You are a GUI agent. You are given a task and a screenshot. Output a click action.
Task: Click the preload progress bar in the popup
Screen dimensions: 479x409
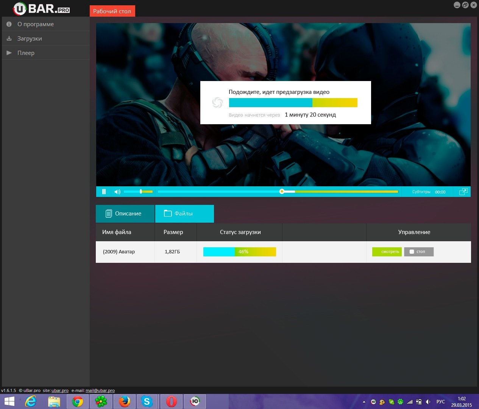(293, 103)
